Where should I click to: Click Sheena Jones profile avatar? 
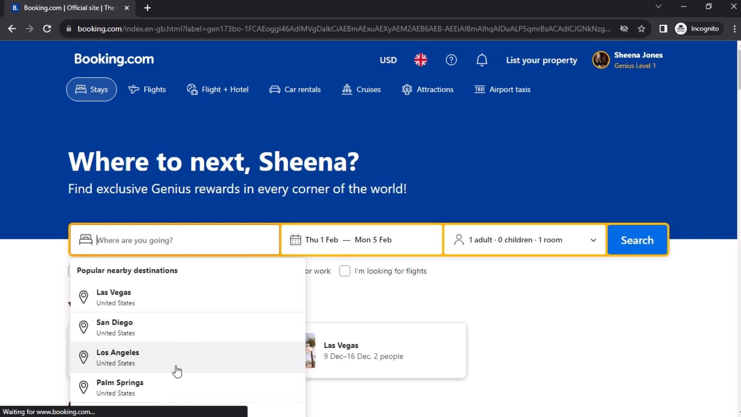[x=601, y=60]
